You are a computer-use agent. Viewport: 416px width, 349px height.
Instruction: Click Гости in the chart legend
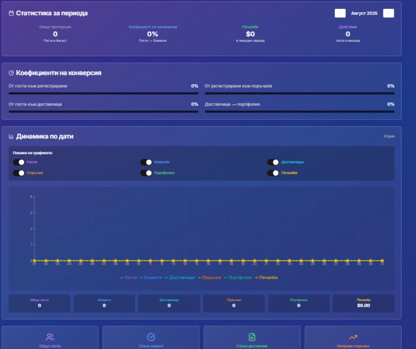[128, 278]
